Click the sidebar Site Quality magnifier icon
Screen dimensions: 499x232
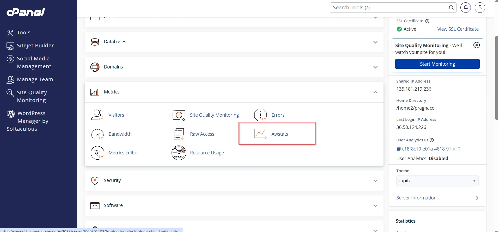click(x=10, y=93)
